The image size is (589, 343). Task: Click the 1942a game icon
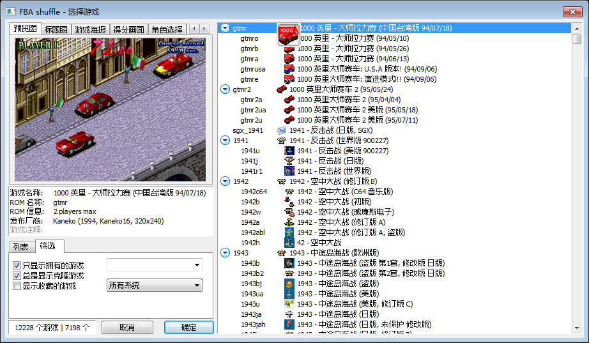point(289,222)
